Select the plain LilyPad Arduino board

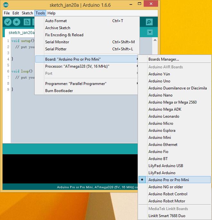[174, 173]
